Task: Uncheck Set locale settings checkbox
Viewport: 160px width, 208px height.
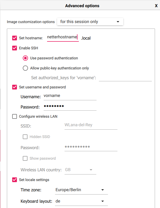Action: [15, 180]
